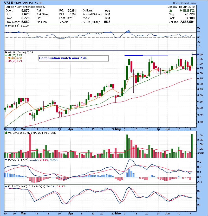Click the 80 level on the stochastic axis
Image resolution: width=208 pixels, height=216 pixels.
199,191
